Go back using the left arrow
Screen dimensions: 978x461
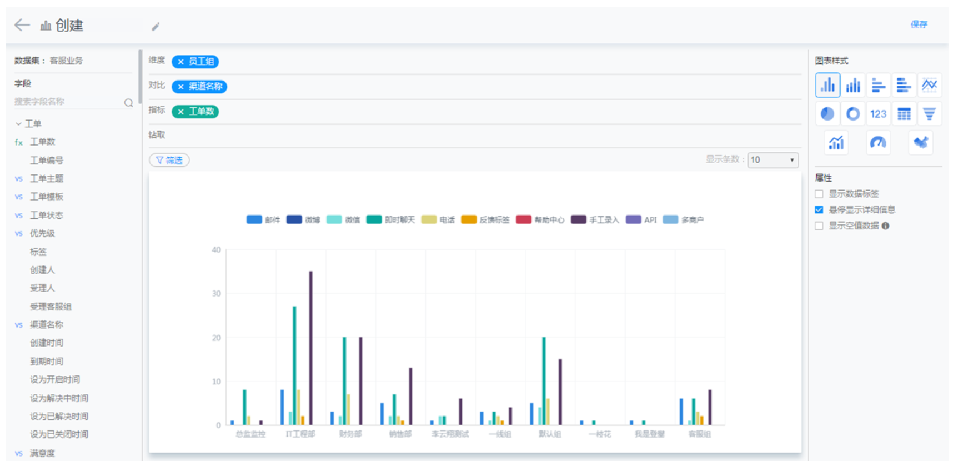pyautogui.click(x=22, y=25)
